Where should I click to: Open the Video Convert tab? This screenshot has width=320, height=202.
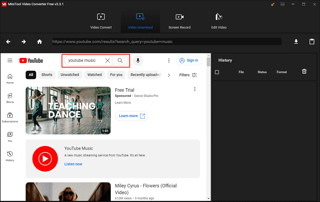pos(101,21)
